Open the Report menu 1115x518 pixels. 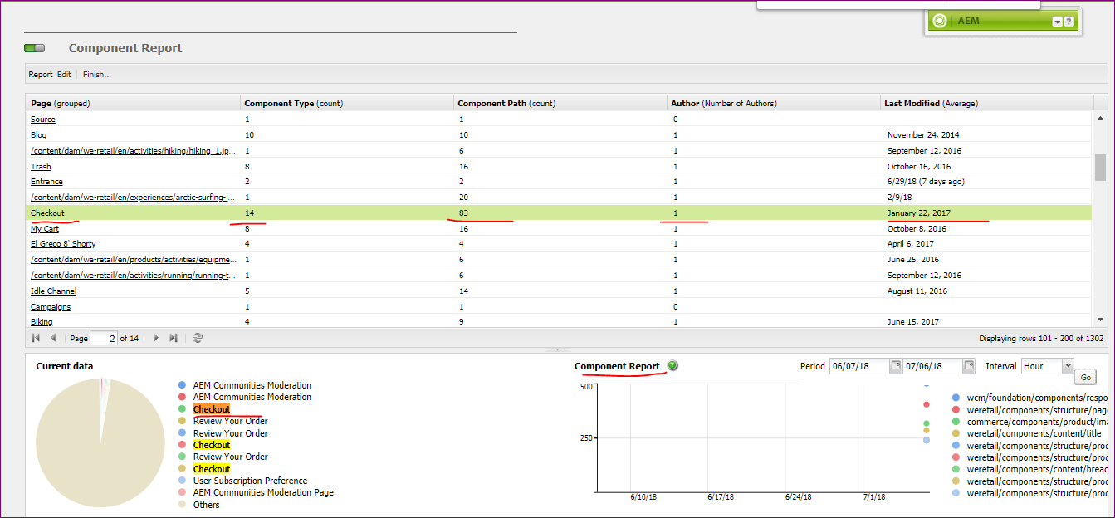[39, 74]
